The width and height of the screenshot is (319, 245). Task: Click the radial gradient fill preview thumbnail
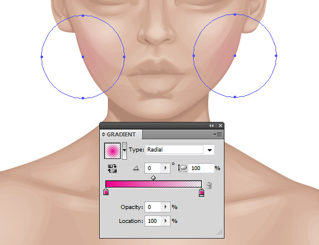tap(113, 151)
